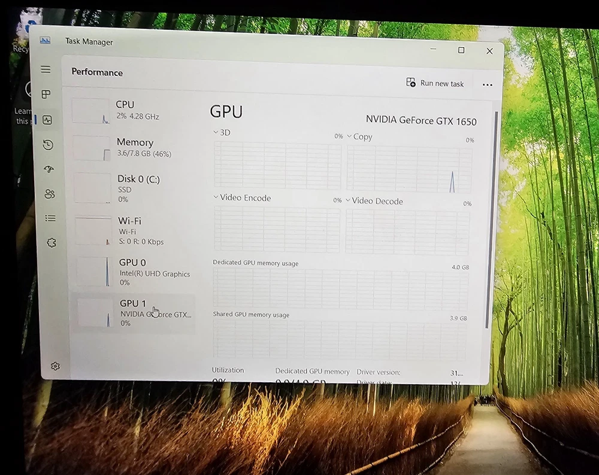Screen dimensions: 599x475
Task: Open the Users page icon
Action: (50, 194)
